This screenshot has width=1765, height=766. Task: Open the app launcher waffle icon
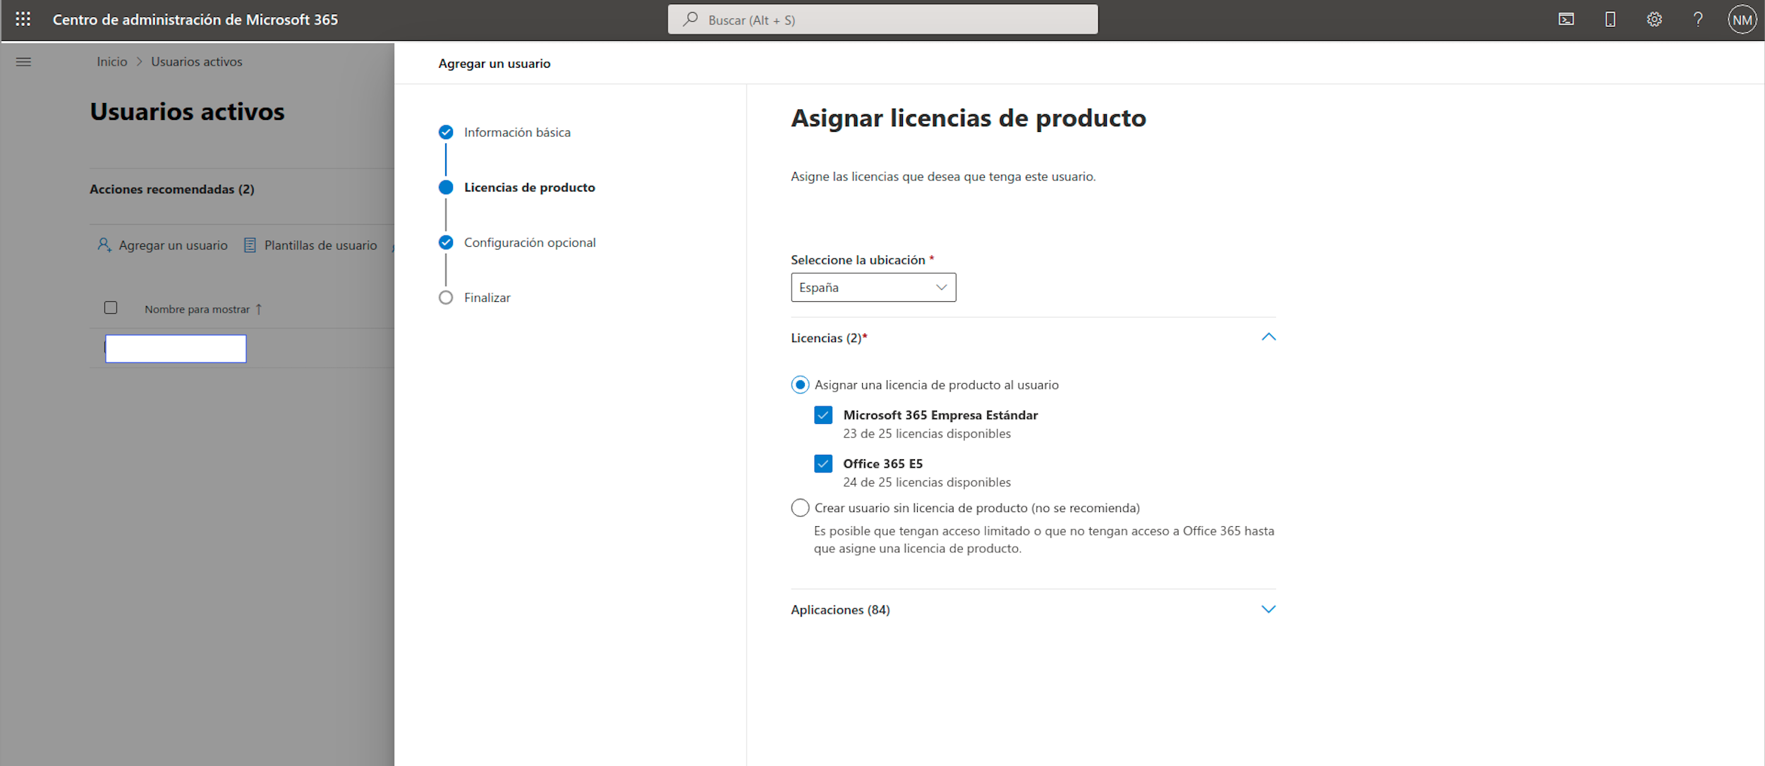[23, 20]
